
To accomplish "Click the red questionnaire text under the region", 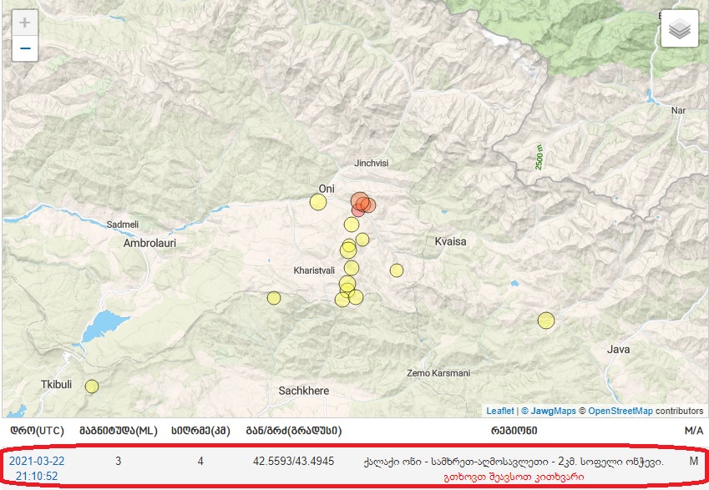I will [514, 476].
